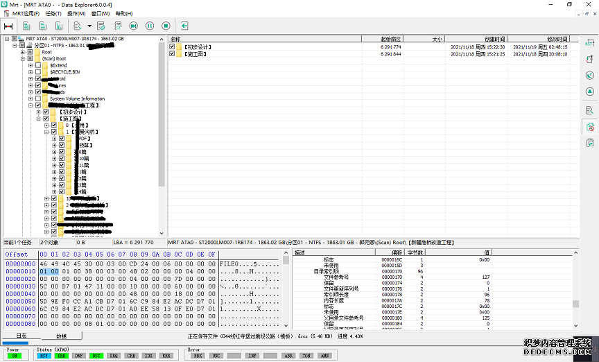Switch to the 日志 tab
The width and height of the screenshot is (599, 362).
coord(21,335)
